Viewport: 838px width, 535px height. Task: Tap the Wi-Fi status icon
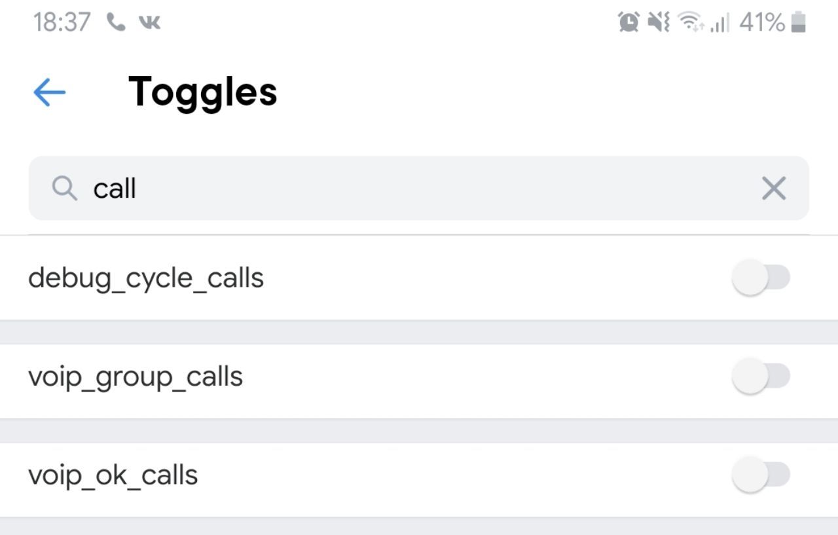pos(691,24)
